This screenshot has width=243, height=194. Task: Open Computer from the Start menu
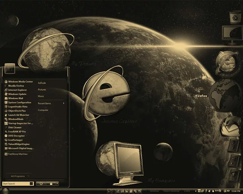coord(43,110)
